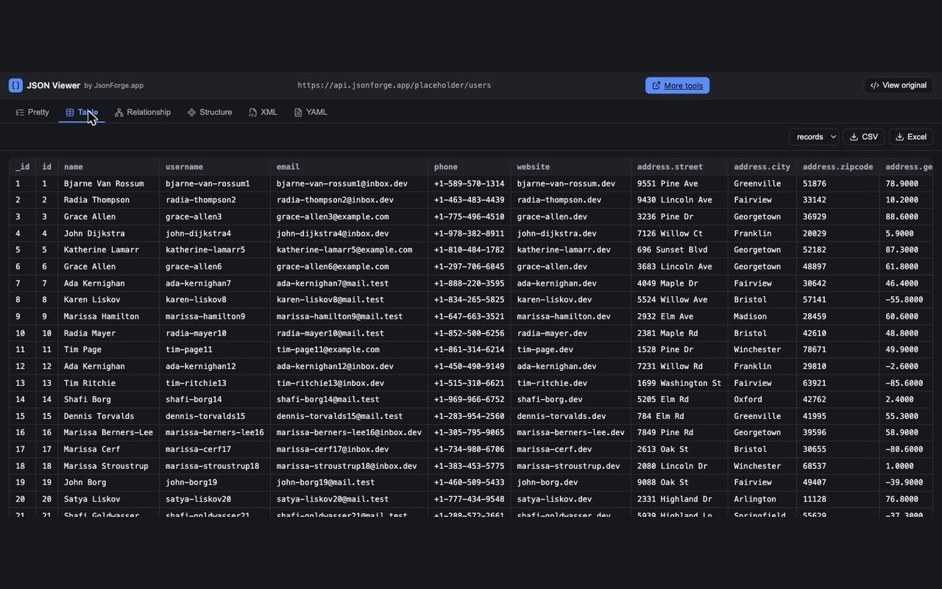Click email grace-allen3@example.com

coord(349,216)
